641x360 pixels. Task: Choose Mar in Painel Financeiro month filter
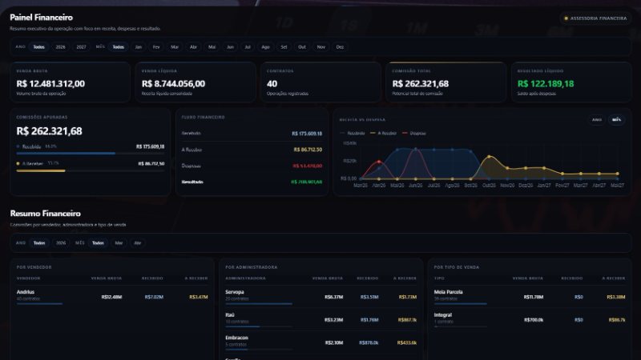point(175,47)
